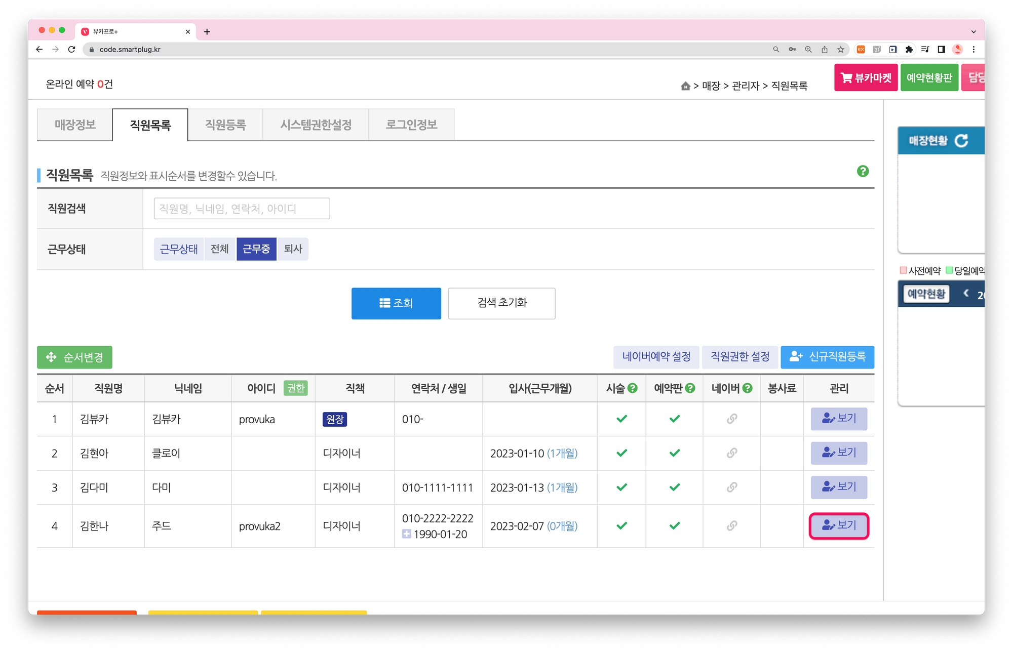Select 전체 work status filter
Viewport: 1013px width, 652px height.
(219, 249)
